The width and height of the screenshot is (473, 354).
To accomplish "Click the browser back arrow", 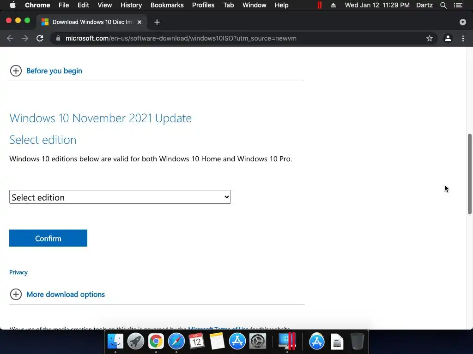I will pyautogui.click(x=10, y=38).
